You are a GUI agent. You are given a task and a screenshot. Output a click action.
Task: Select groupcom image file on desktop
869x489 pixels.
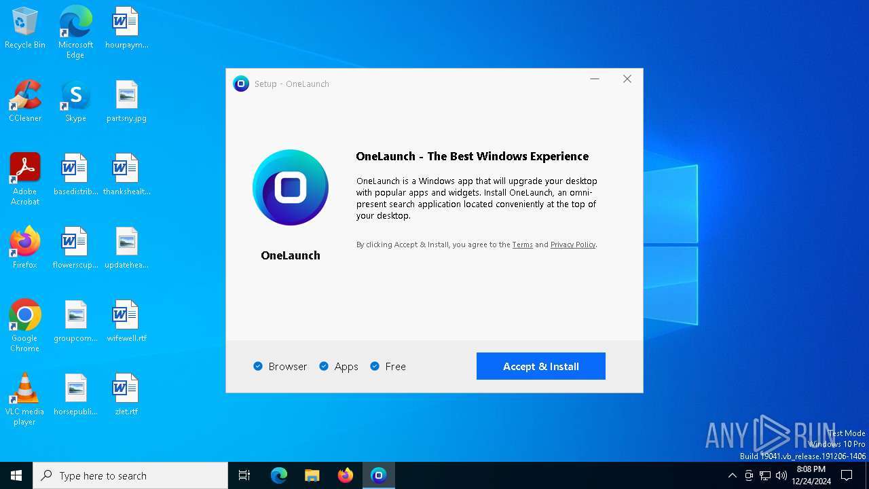click(x=75, y=322)
